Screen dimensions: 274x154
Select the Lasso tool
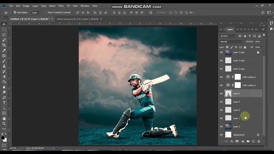pos(4,35)
